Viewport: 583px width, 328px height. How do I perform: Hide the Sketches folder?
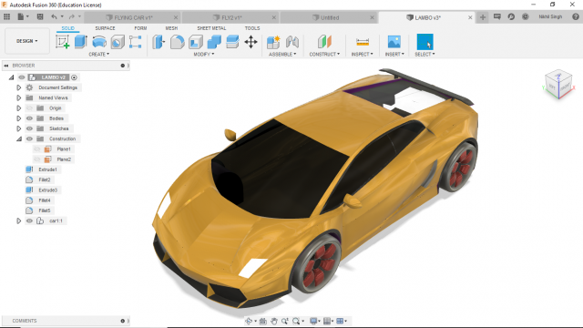[x=29, y=128]
